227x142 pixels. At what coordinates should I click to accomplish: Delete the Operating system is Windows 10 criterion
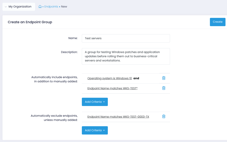point(164,78)
